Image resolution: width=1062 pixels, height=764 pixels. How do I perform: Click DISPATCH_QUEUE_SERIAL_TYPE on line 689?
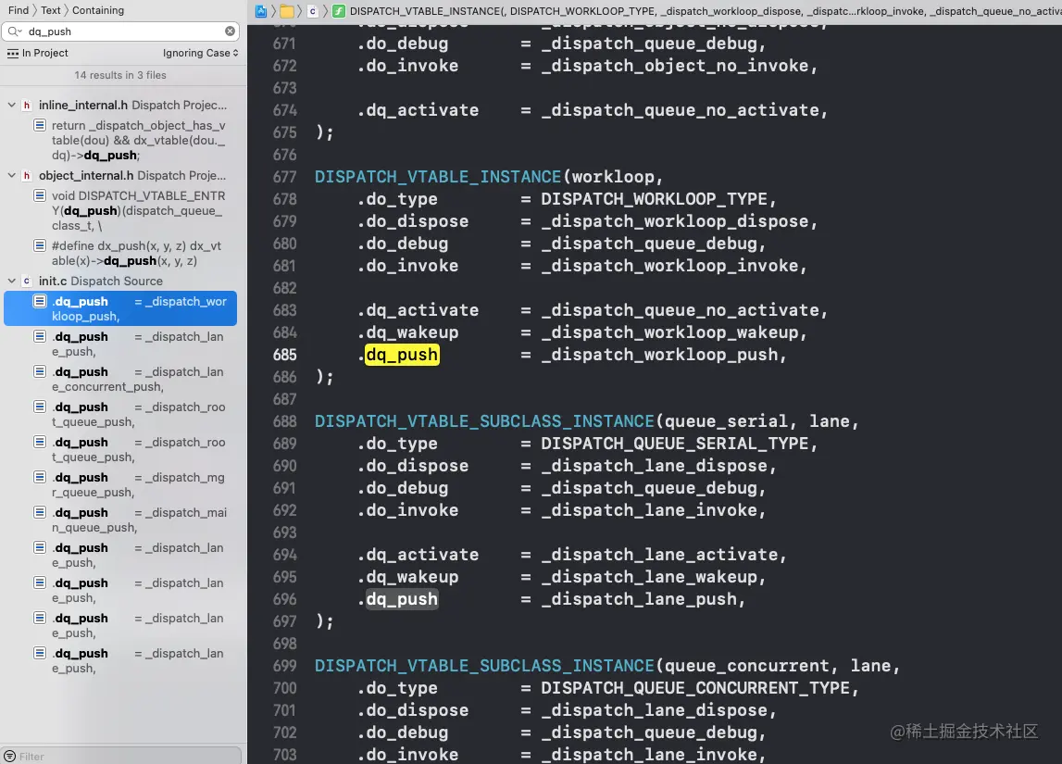[x=675, y=444]
